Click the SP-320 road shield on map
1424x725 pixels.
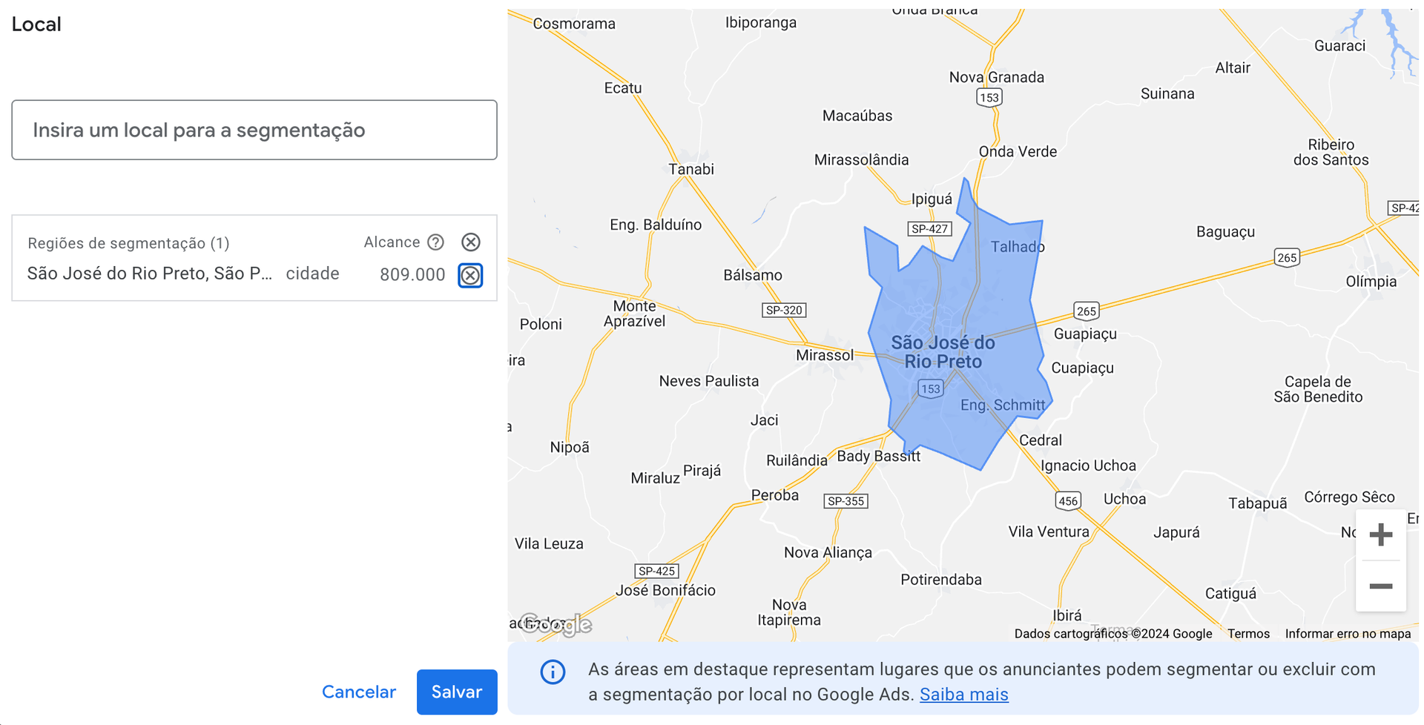783,310
